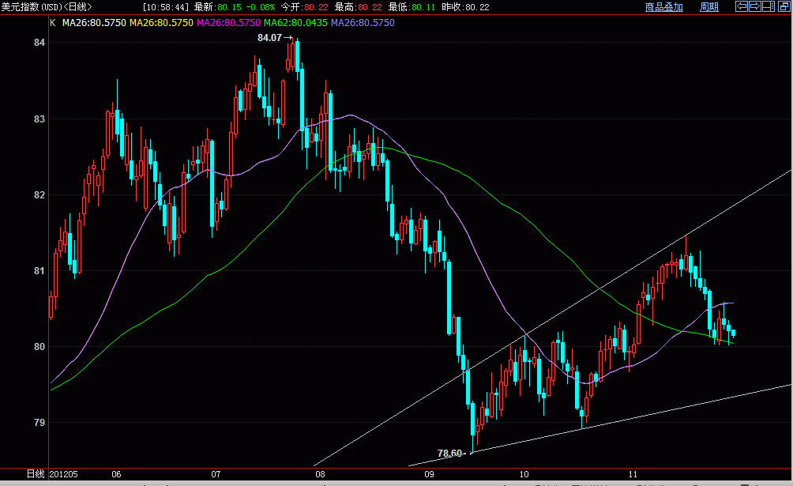Viewport: 793px width, 486px height.
Task: Click the 昨收:80.22 previous close value
Action: tap(465, 7)
